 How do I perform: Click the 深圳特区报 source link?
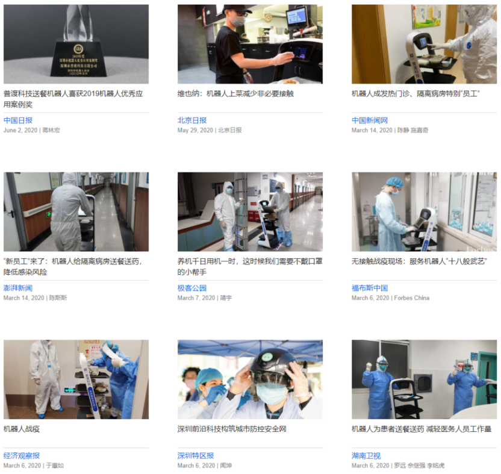pos(196,455)
